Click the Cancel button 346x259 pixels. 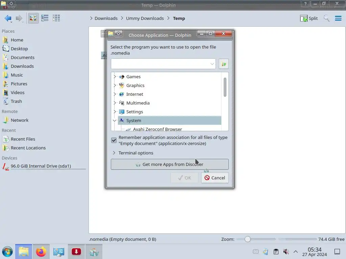pos(215,178)
